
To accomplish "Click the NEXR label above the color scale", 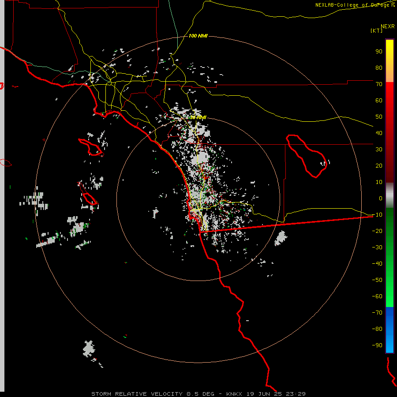I will click(x=387, y=26).
